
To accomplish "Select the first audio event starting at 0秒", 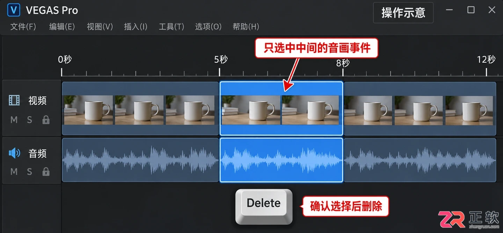I will (140, 160).
